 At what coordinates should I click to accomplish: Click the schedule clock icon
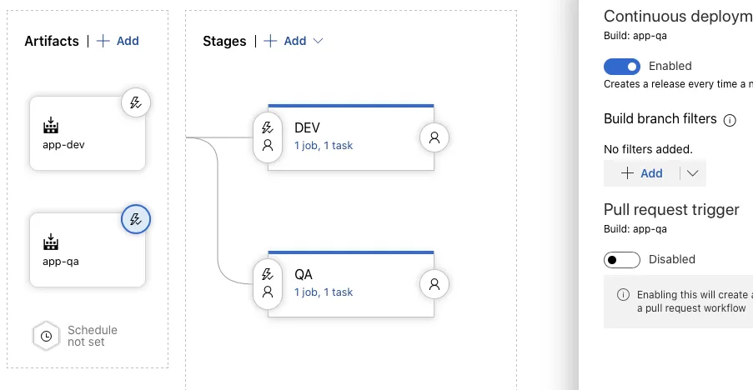46,336
